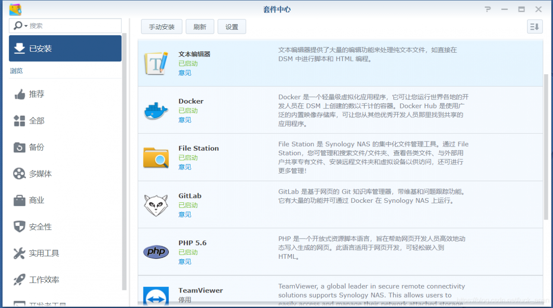Image resolution: width=553 pixels, height=308 pixels.
Task: Click the grid icon for 全部
Action: pos(19,121)
